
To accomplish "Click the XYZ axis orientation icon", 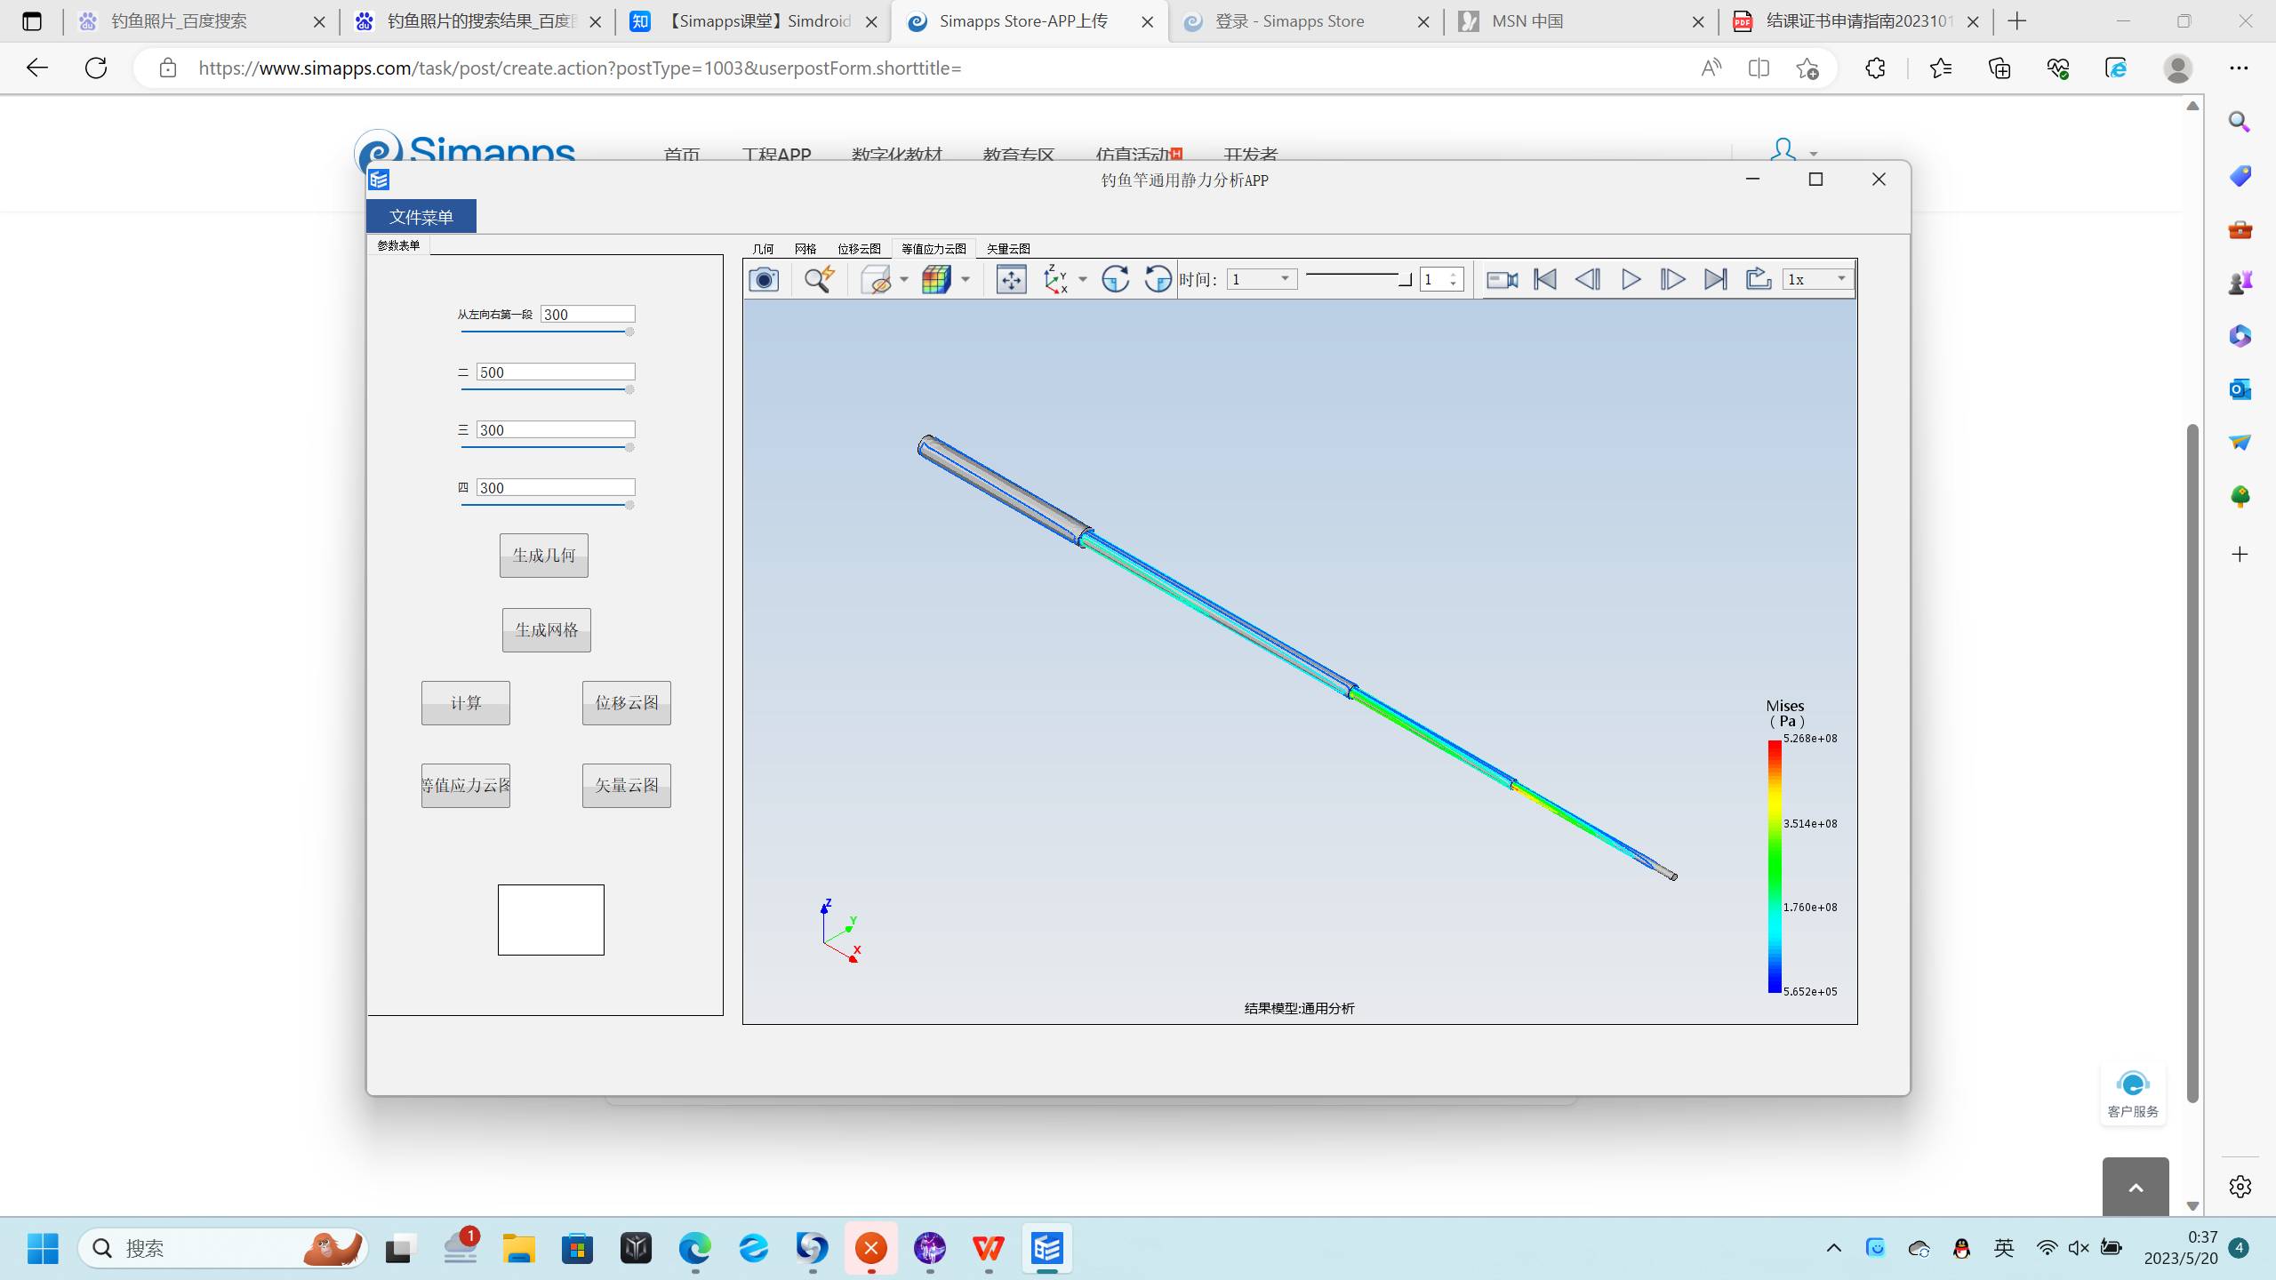I will (x=1055, y=279).
